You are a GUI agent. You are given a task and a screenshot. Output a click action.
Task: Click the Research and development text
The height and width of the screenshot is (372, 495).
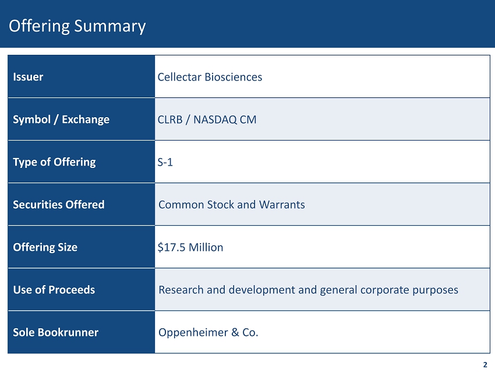click(227, 290)
